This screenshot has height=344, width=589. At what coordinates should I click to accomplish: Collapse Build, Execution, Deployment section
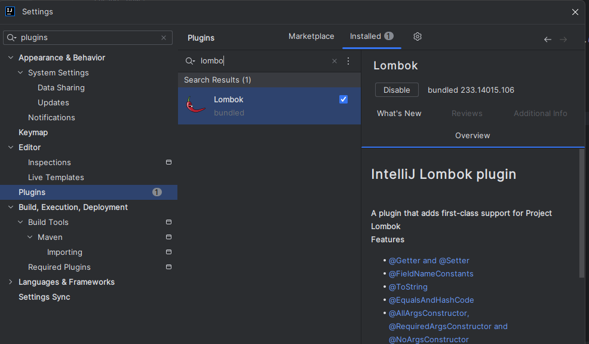coord(11,207)
